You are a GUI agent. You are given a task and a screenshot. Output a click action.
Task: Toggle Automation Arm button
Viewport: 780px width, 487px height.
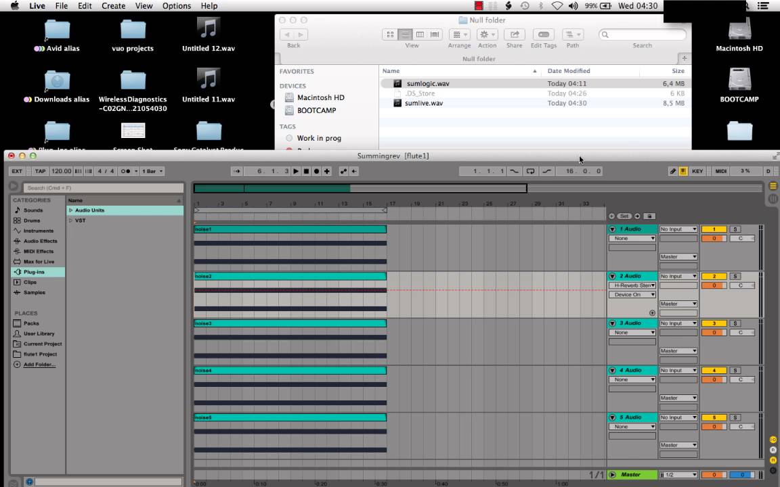point(343,171)
